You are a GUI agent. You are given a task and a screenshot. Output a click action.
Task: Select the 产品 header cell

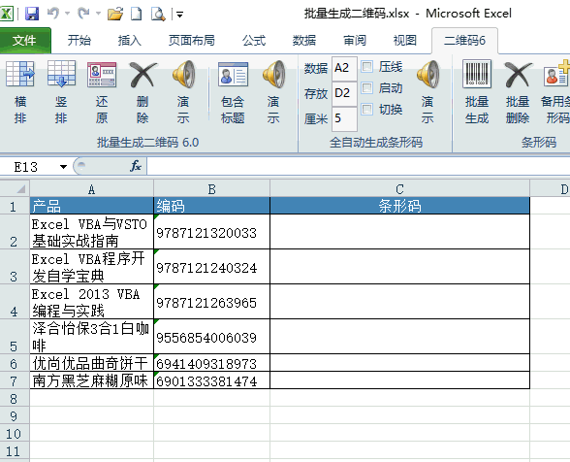tap(91, 206)
